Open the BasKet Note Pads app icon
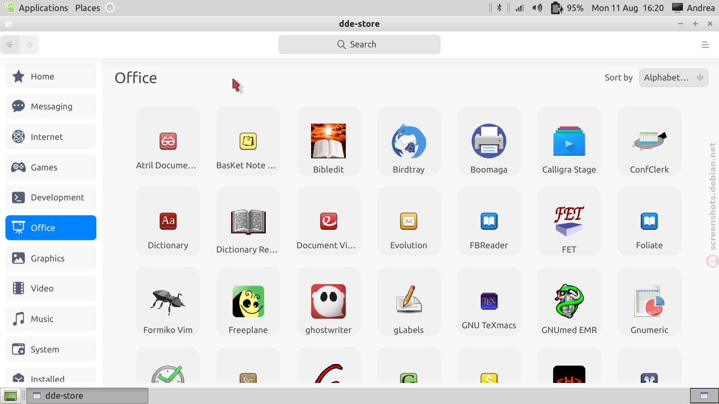The height and width of the screenshot is (404, 719). tap(248, 141)
